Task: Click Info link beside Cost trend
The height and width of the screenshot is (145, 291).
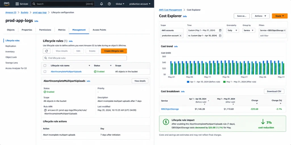Action: click(x=176, y=47)
